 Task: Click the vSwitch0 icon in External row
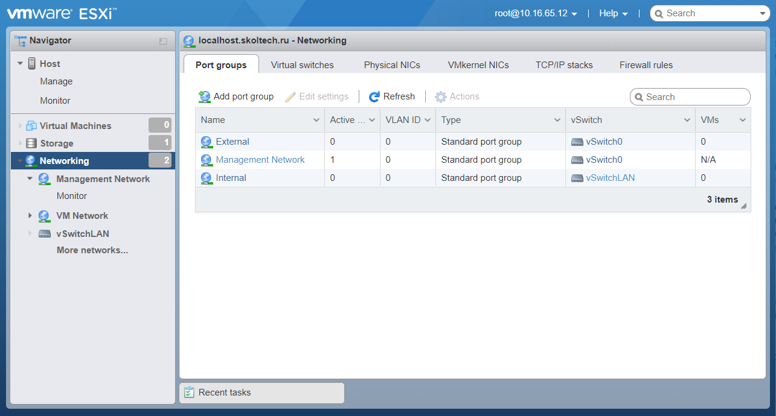577,142
